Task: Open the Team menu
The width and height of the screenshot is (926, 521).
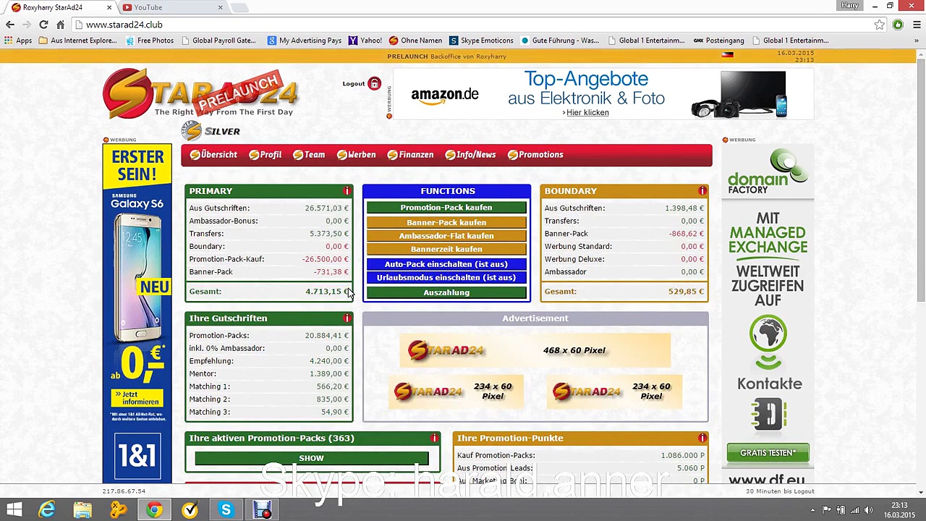Action: (x=309, y=155)
